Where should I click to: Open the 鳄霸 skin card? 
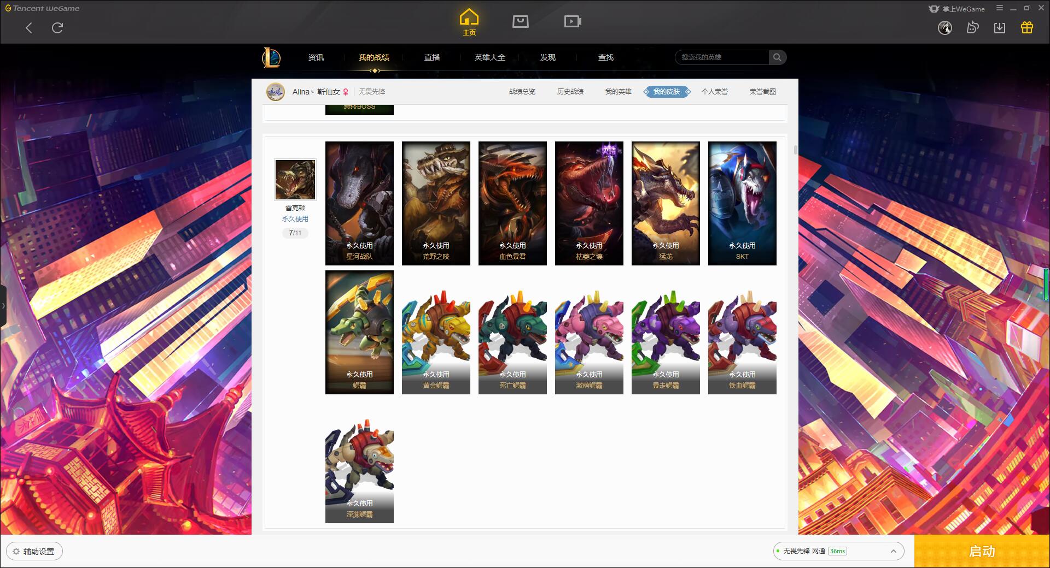click(x=359, y=332)
